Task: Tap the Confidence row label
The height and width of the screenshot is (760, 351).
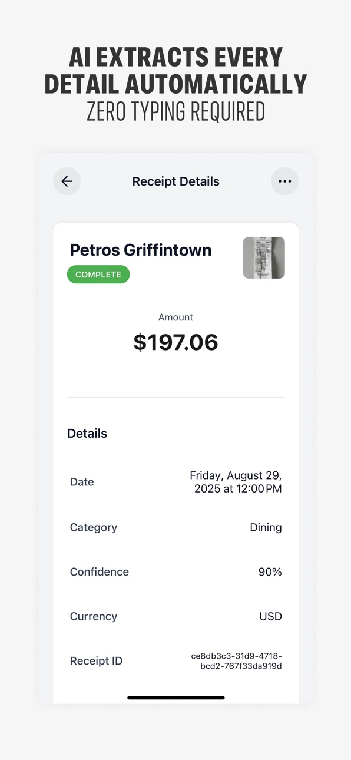Action: point(100,572)
